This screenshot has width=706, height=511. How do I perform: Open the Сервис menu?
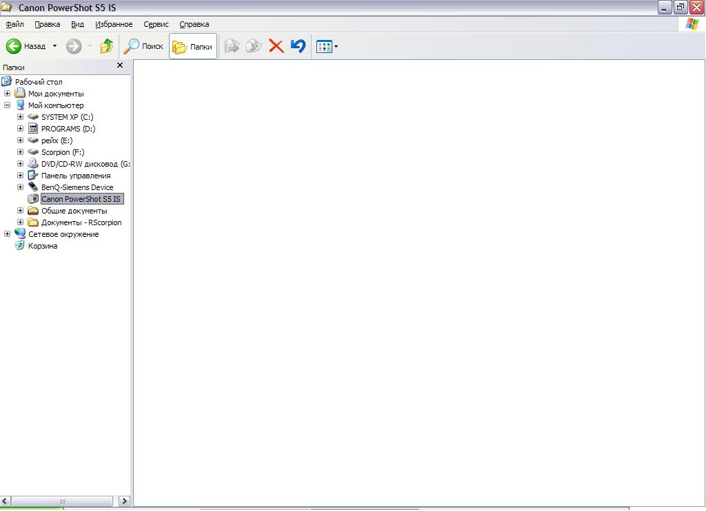(156, 24)
